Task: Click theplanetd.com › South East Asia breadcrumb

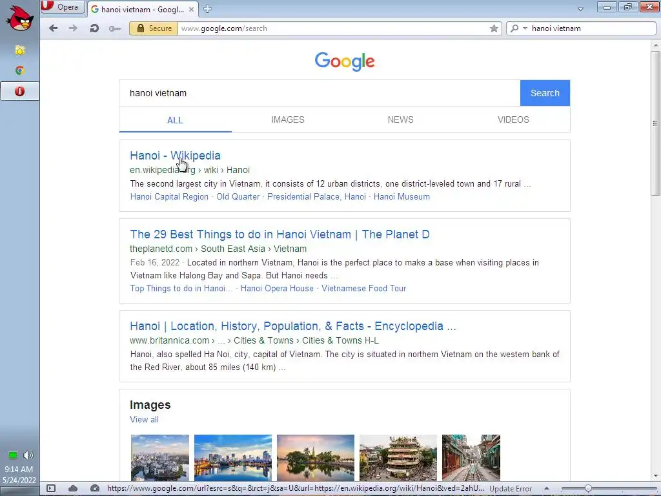Action: click(218, 249)
